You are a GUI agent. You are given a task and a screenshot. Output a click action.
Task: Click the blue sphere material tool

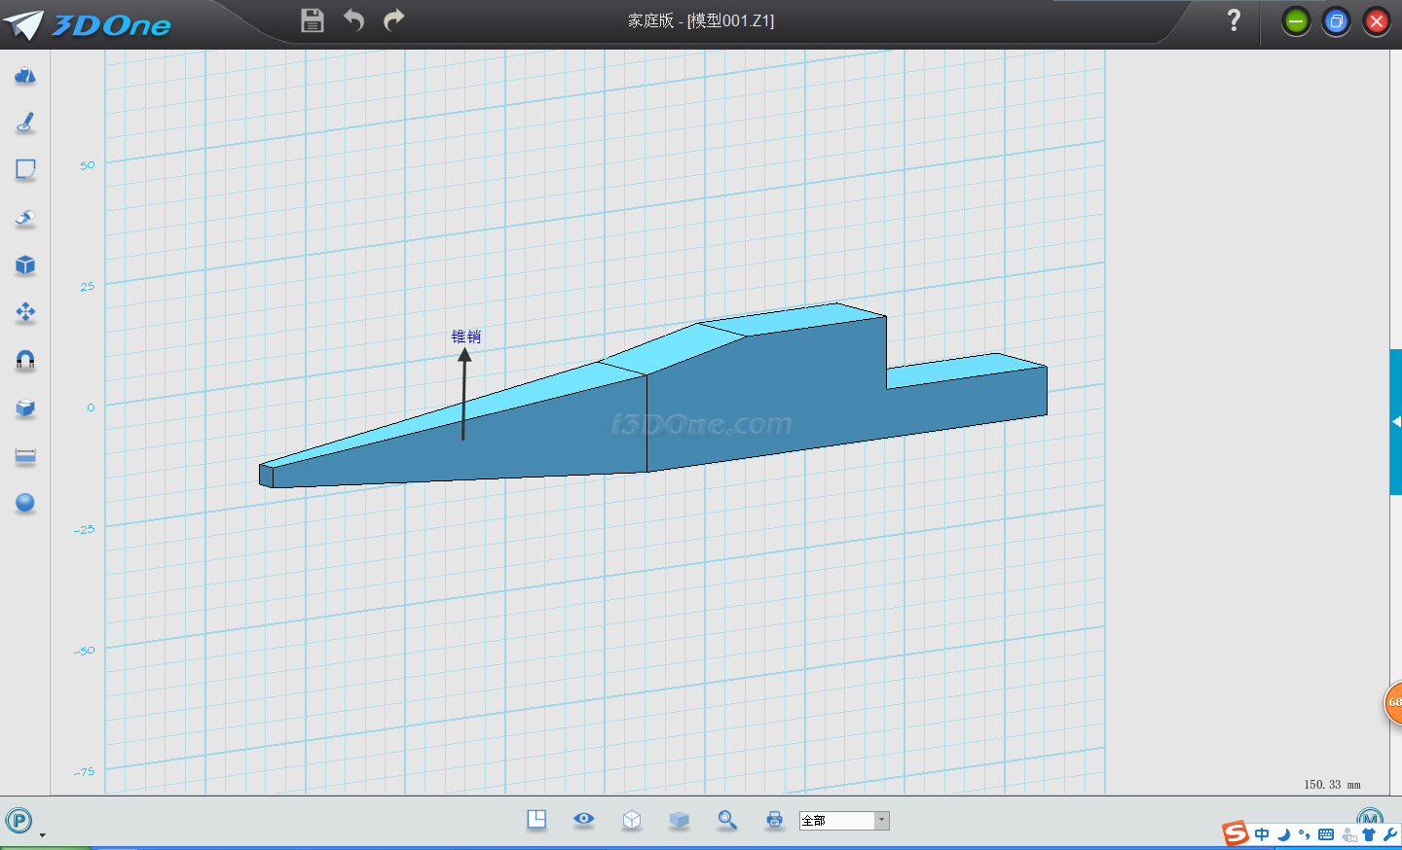pyautogui.click(x=25, y=503)
